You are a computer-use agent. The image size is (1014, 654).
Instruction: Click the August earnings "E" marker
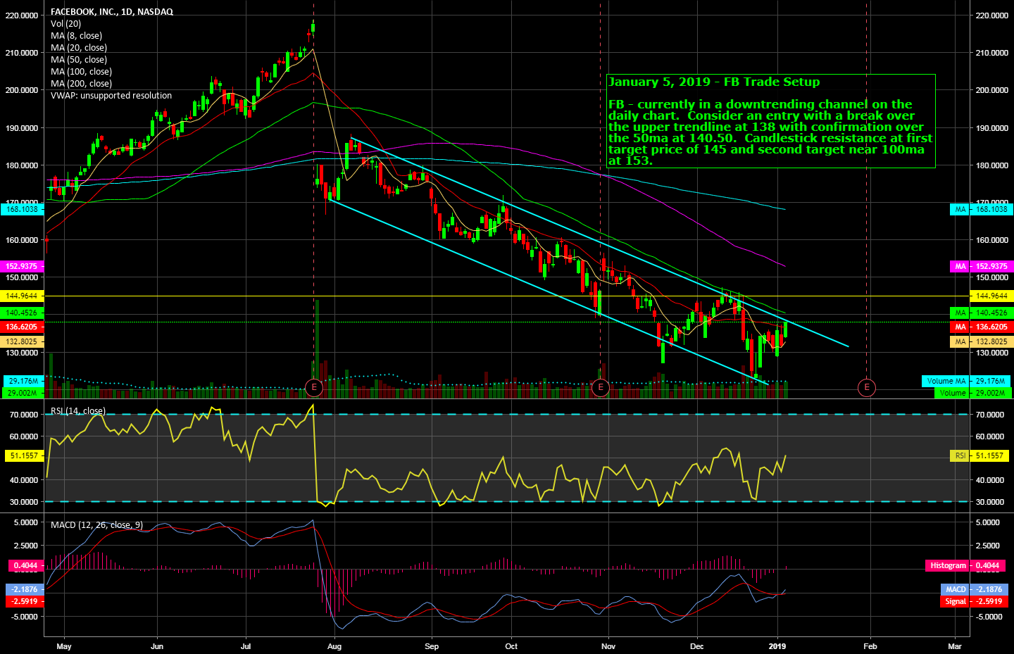pos(314,386)
